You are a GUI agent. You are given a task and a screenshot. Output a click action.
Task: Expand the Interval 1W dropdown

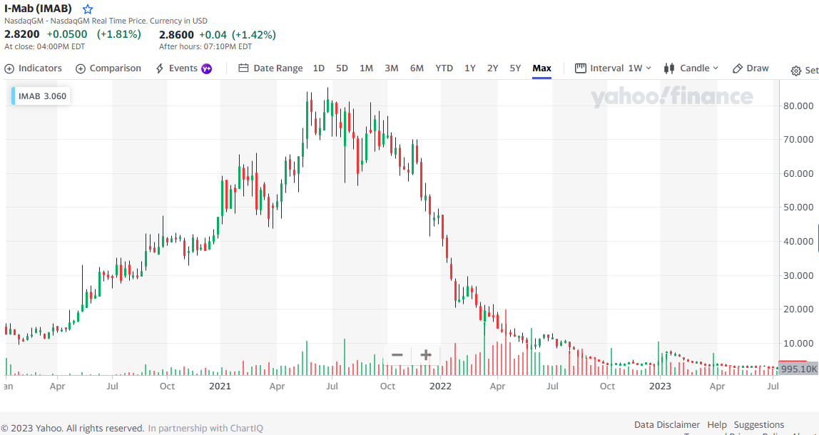[x=614, y=68]
